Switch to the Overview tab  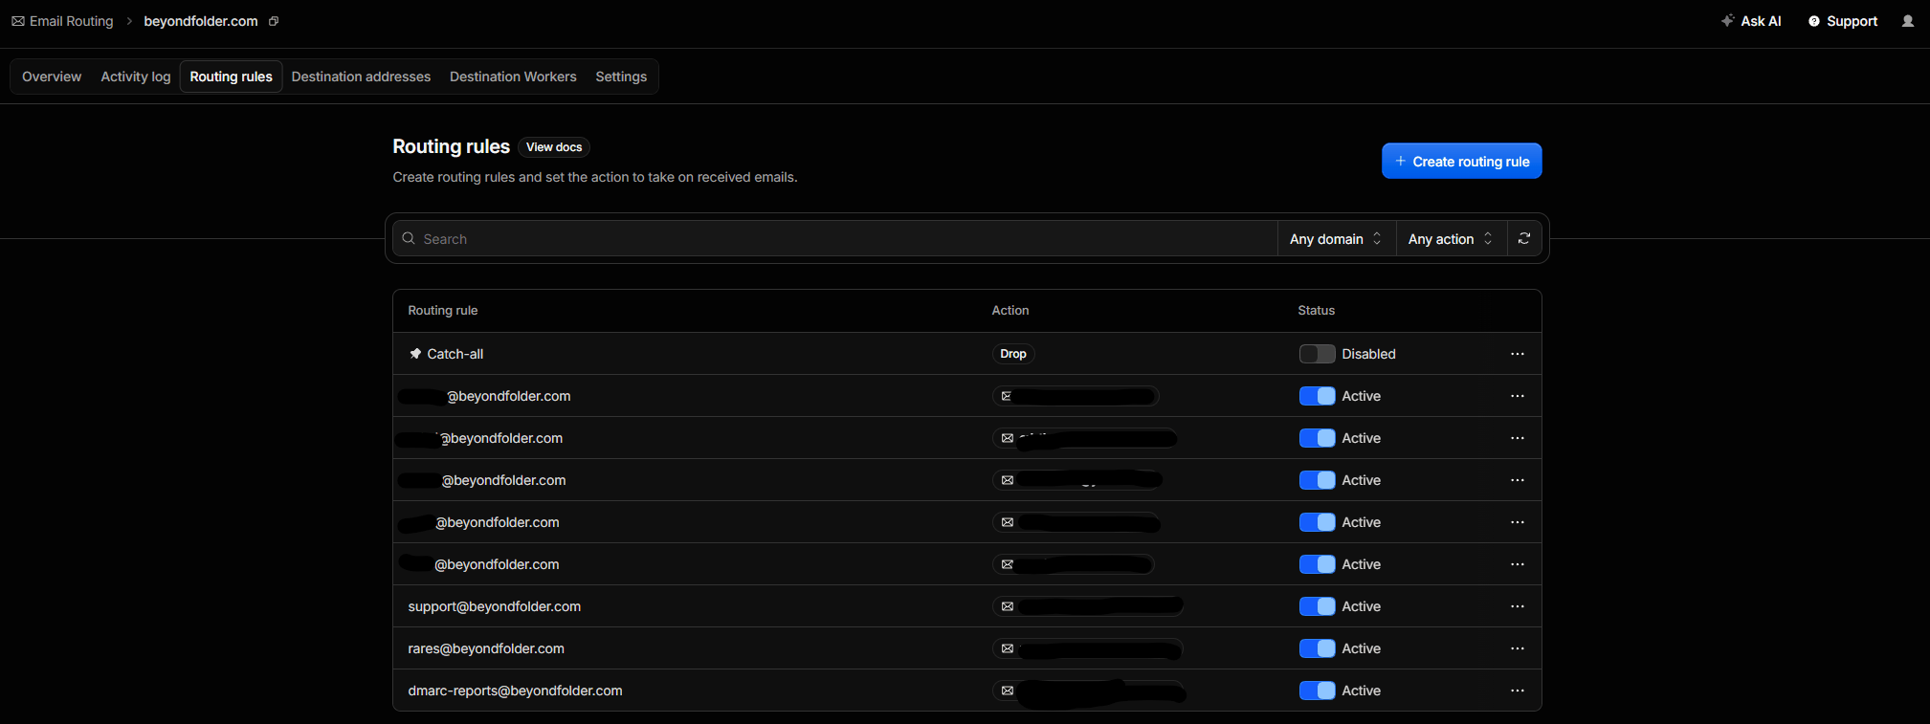click(x=52, y=77)
